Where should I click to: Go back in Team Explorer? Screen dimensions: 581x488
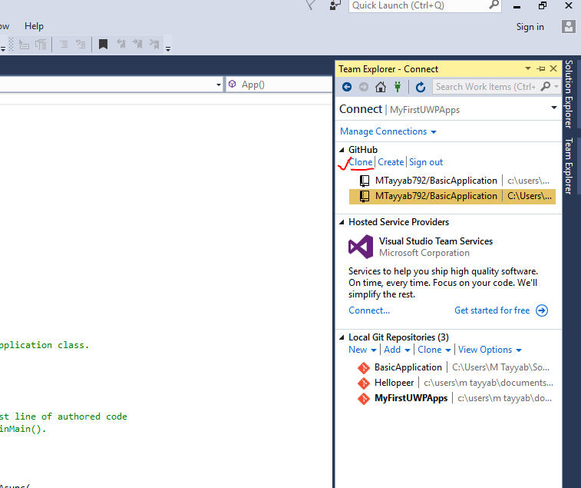pyautogui.click(x=347, y=87)
